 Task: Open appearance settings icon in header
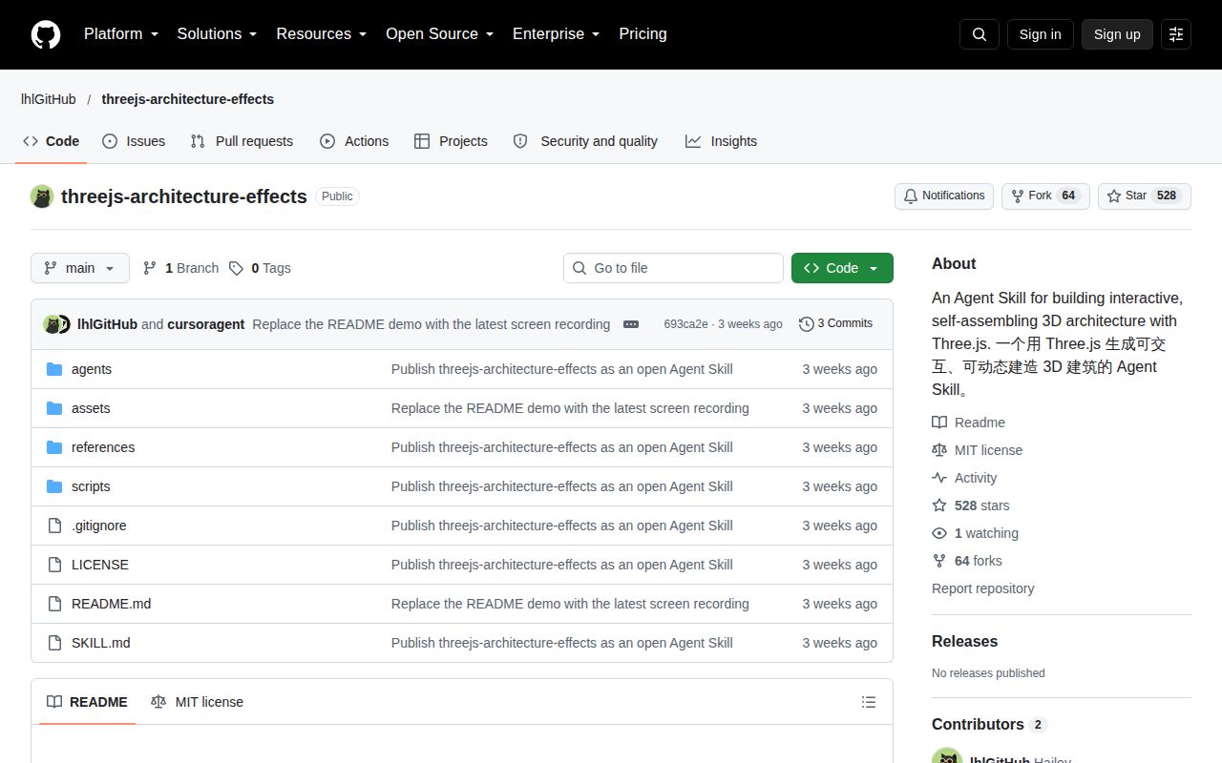[1176, 34]
